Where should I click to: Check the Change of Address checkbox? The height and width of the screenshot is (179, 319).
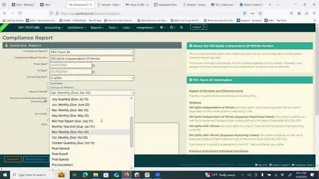click(x=48, y=88)
